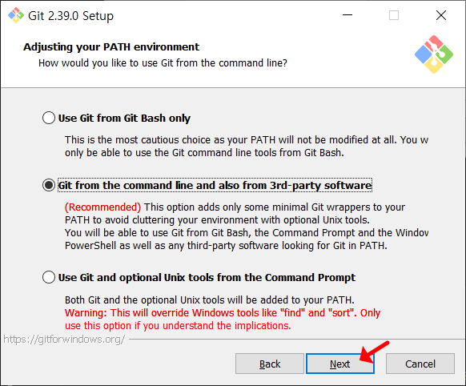Click the 'Use Git from Git Bash only' label text
This screenshot has height=386, width=466.
tap(124, 118)
